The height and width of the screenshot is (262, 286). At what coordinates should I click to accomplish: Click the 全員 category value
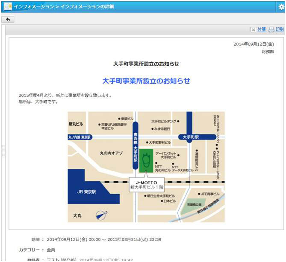click(51, 250)
